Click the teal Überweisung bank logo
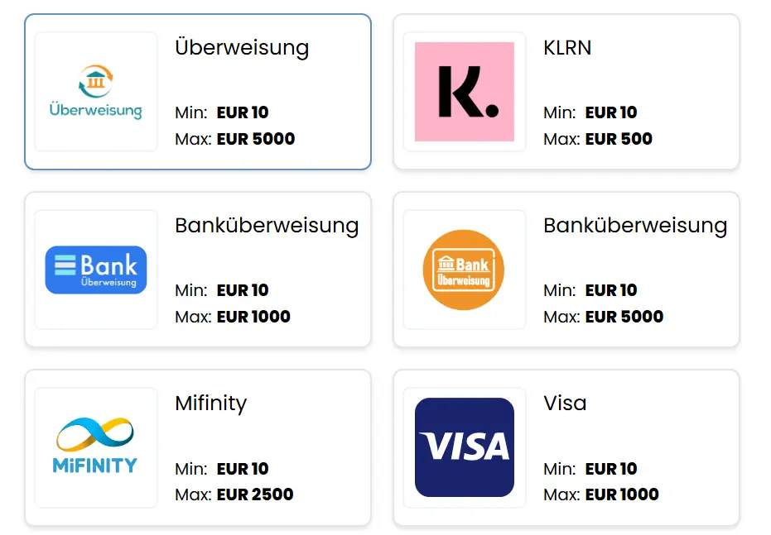This screenshot has height=535, width=771. (x=96, y=92)
